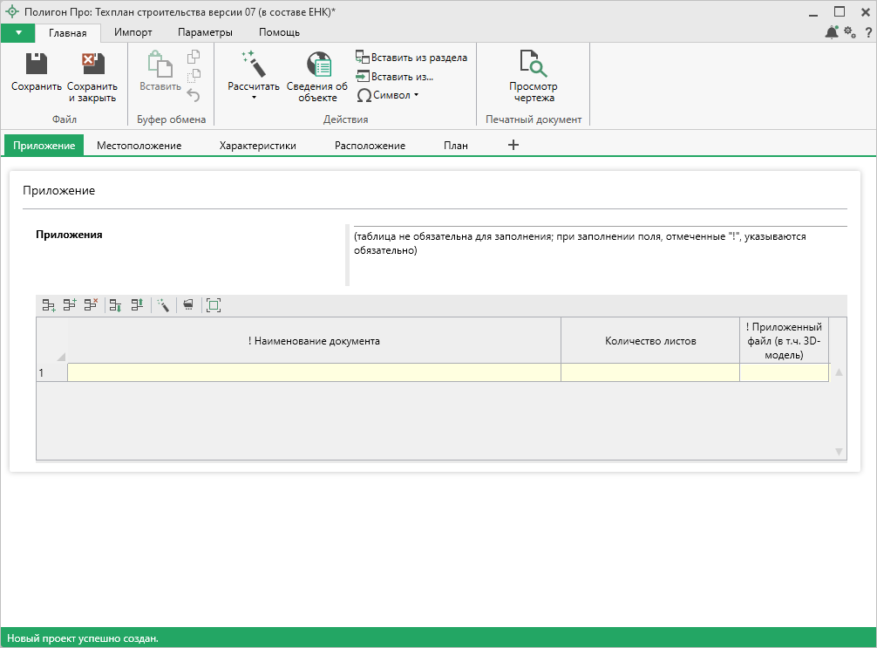Expand the Символ dropdown
This screenshot has height=648, width=877.
coord(417,95)
